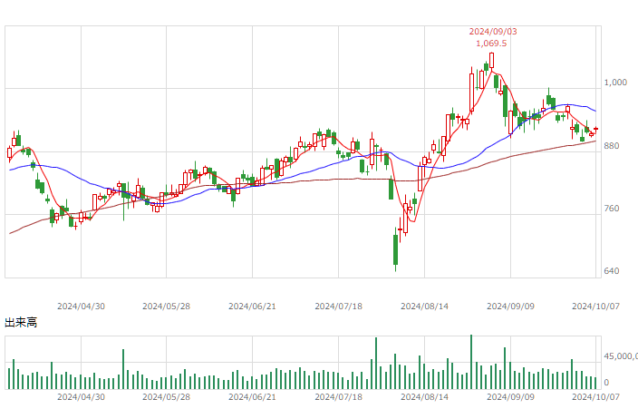Viewport: 638px width, 409px height.
Task: Click the 2024/06/21 date under volume chart
Action: pyautogui.click(x=252, y=397)
